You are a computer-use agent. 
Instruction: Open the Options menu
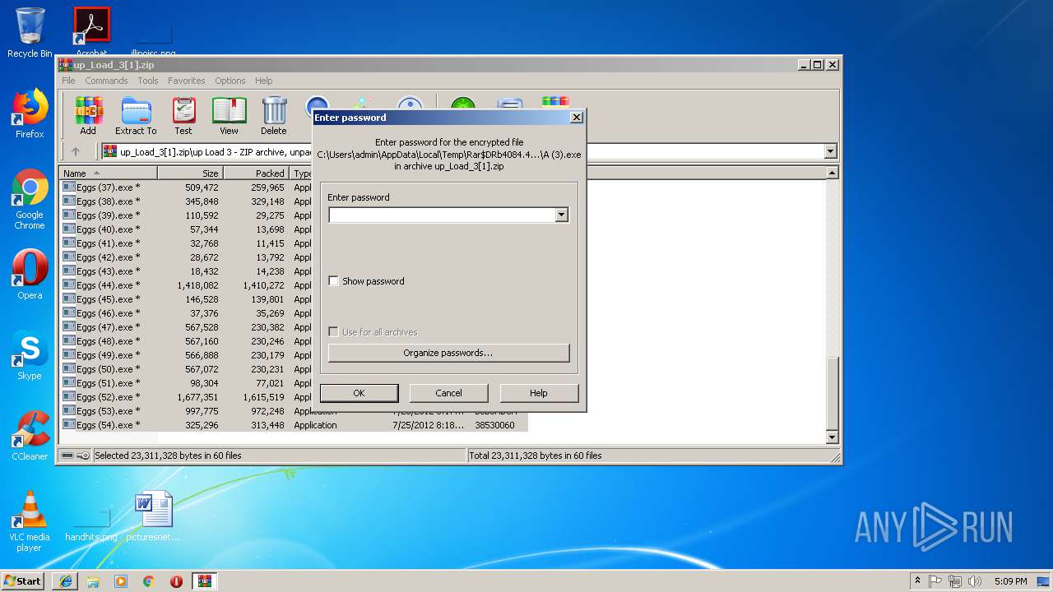(x=230, y=81)
